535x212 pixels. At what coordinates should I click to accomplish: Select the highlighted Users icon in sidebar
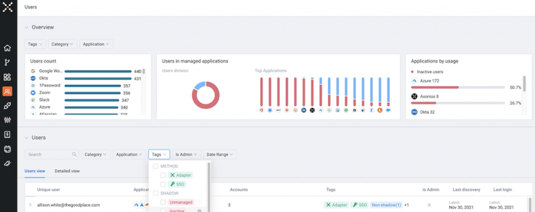pyautogui.click(x=7, y=91)
